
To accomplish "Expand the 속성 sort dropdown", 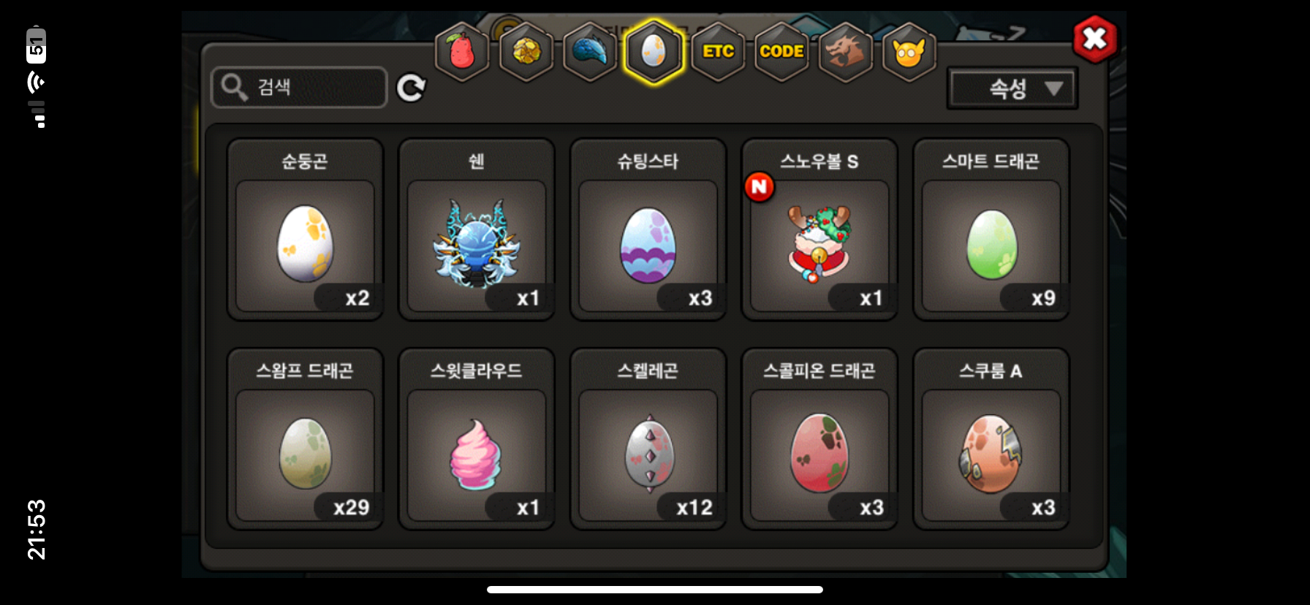I will click(x=1012, y=88).
